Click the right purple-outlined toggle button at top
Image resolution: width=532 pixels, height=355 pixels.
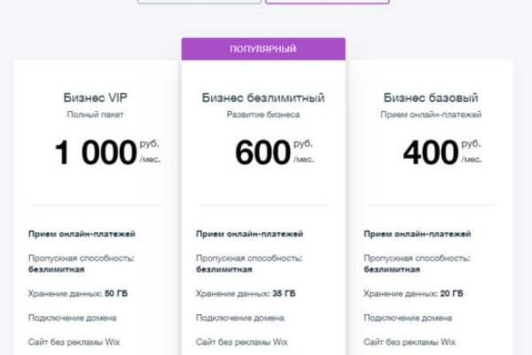(x=327, y=2)
